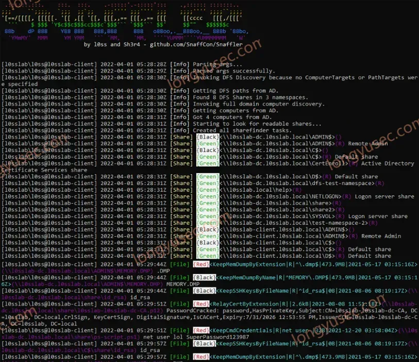Click "Found 8 DFS Shares in 3 namespaces."
Screen dimensions: 419x362
point(250,97)
